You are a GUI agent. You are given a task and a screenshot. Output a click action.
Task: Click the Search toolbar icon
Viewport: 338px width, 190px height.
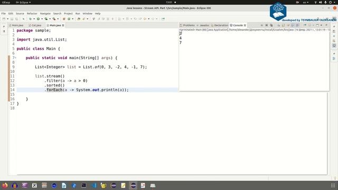click(x=83, y=19)
